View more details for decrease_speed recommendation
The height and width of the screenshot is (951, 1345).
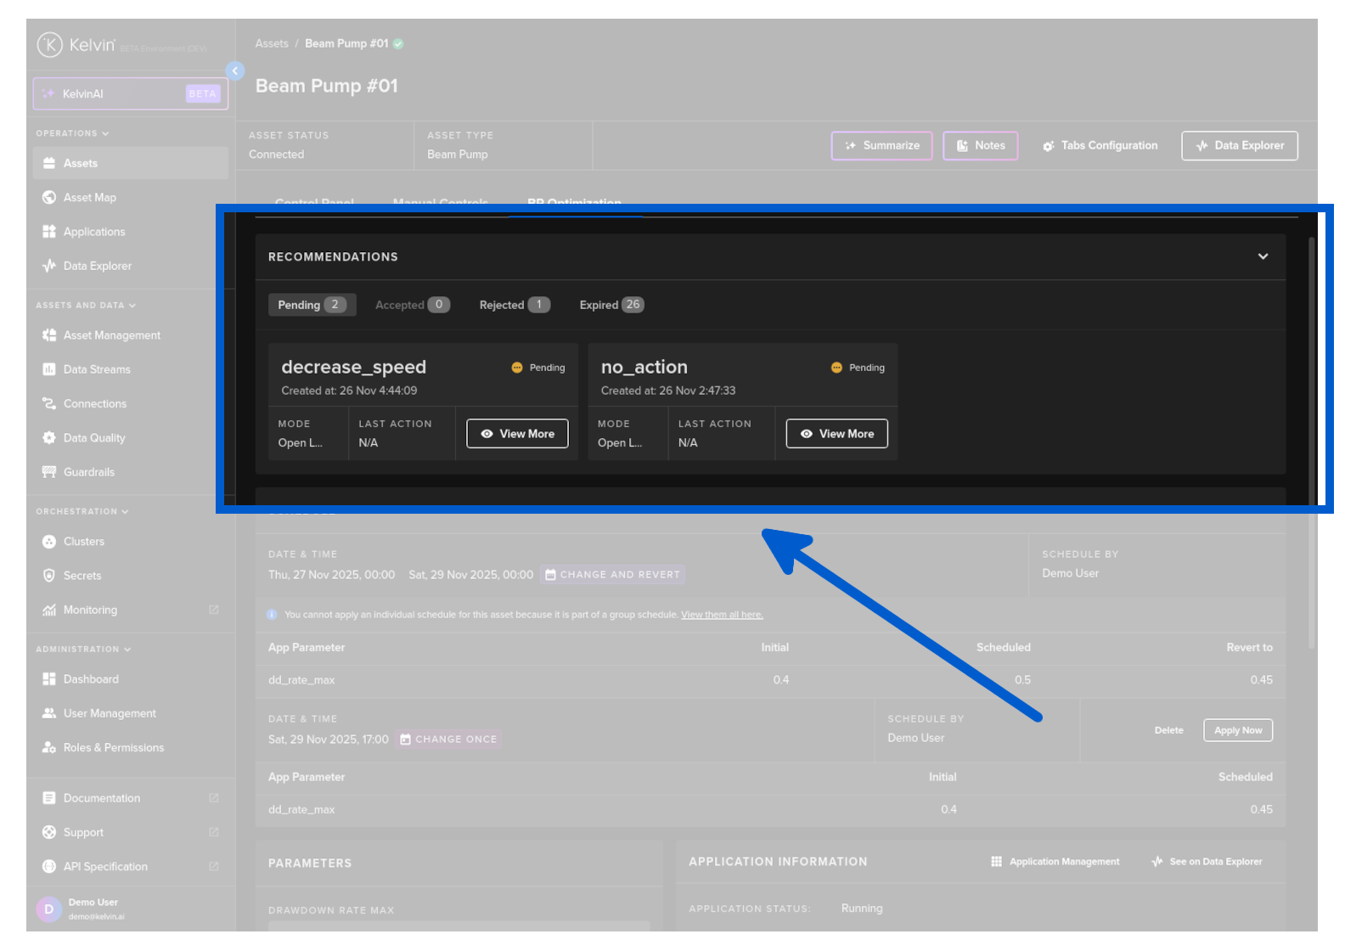[517, 434]
